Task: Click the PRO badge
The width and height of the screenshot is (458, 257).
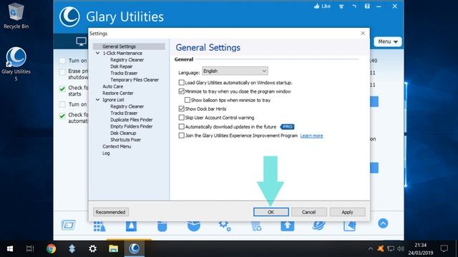Action: pos(288,126)
